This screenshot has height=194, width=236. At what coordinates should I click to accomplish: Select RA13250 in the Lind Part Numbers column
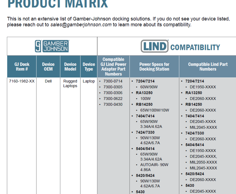(x=194, y=93)
